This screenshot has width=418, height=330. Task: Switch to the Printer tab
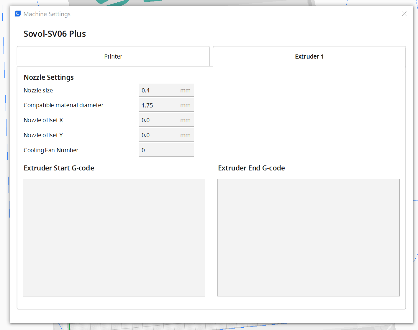coord(113,56)
